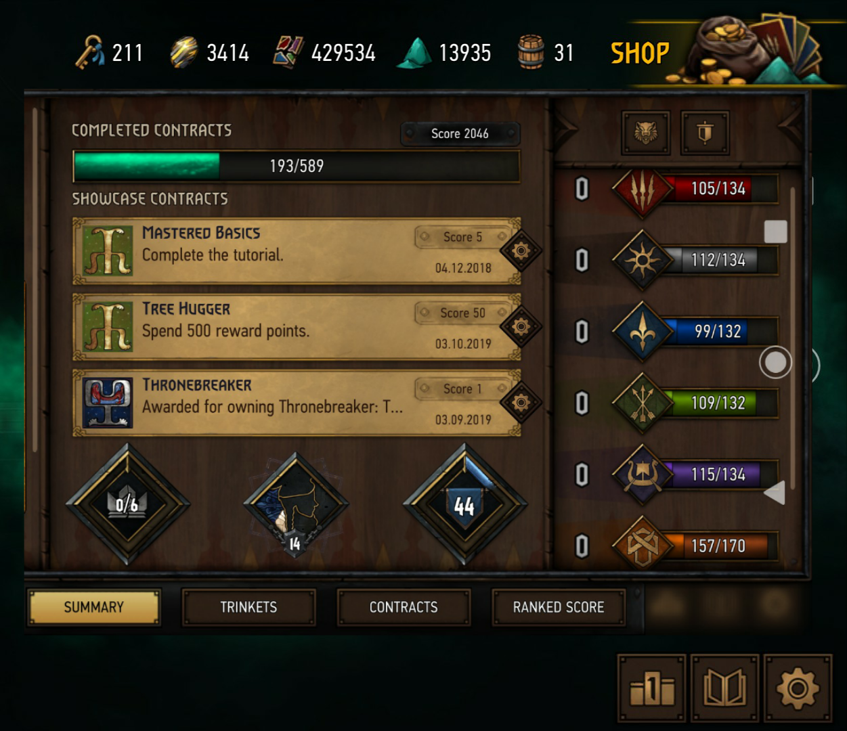Viewport: 847px width, 731px height.
Task: Select the Monsters faction icon with 105/134
Action: click(642, 189)
